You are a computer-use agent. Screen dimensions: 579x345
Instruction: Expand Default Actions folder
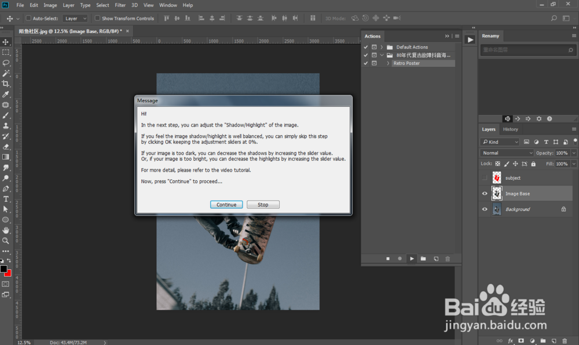click(x=382, y=47)
